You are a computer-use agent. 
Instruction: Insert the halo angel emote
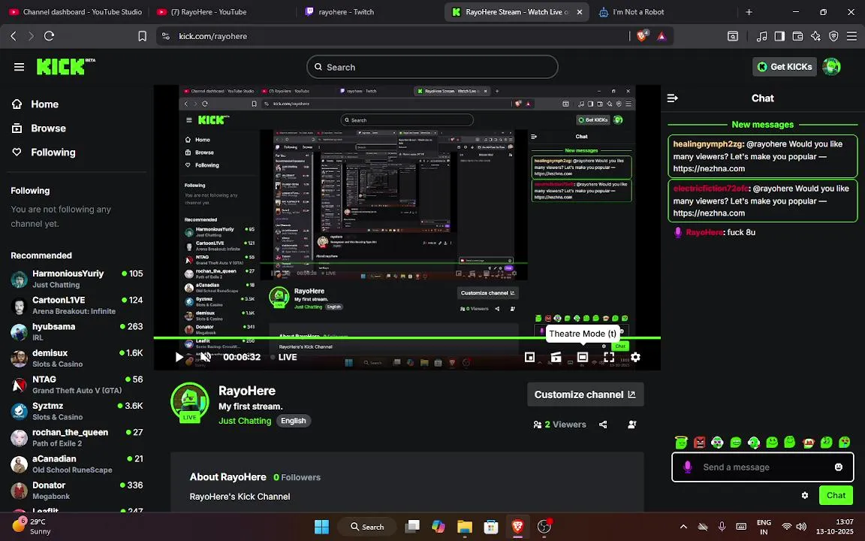tap(681, 442)
